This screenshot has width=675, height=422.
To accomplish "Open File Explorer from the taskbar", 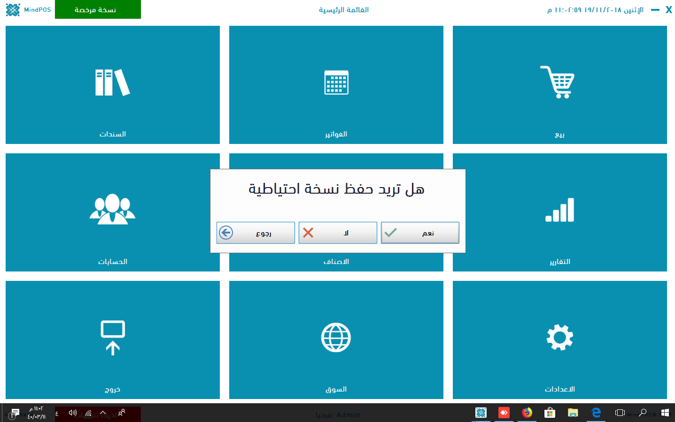I will pyautogui.click(x=573, y=413).
